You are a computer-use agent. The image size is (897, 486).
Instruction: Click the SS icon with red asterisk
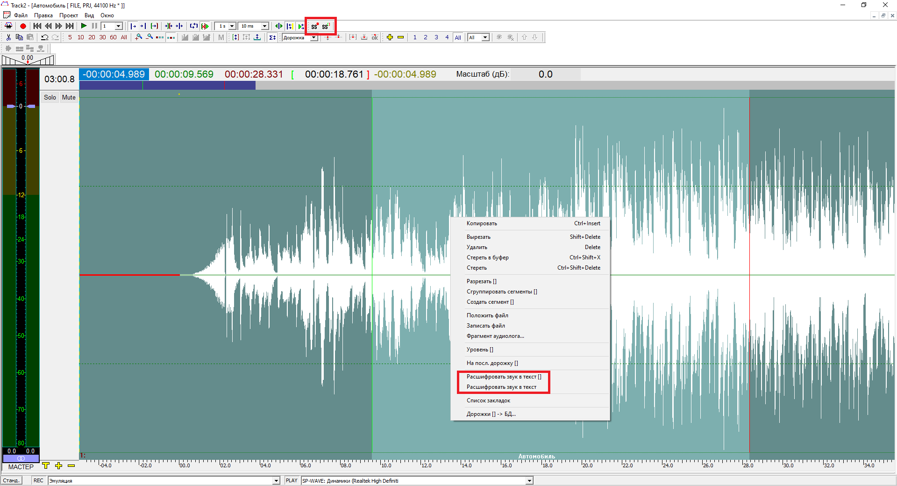315,26
